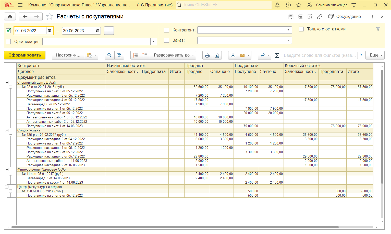Open the functions hamburger menu
The image size is (391, 234).
(20, 5)
